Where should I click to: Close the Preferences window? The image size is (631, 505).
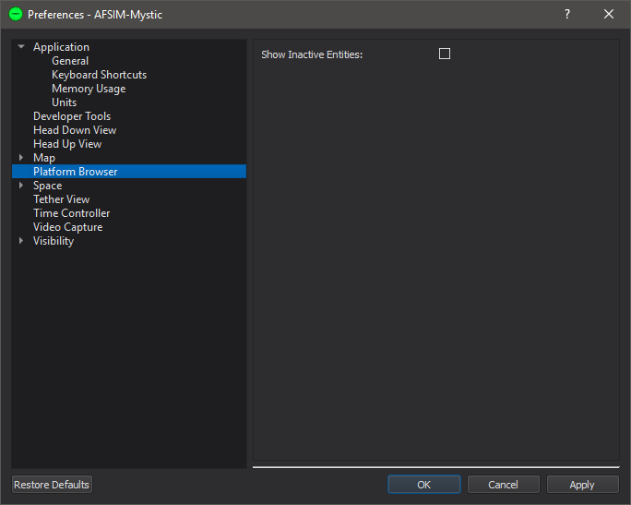click(609, 14)
